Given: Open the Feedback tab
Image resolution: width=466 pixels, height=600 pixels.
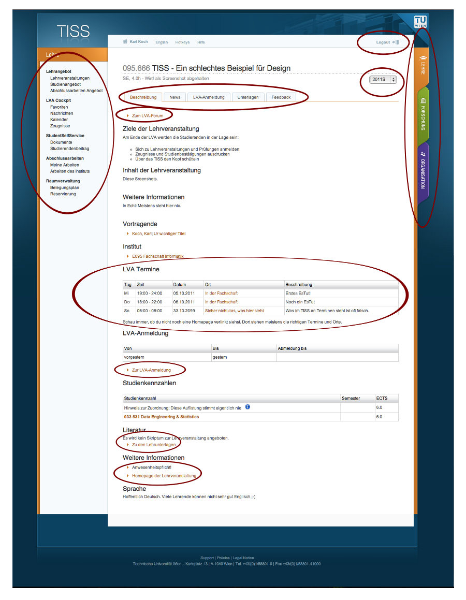Looking at the screenshot, I should tap(281, 97).
